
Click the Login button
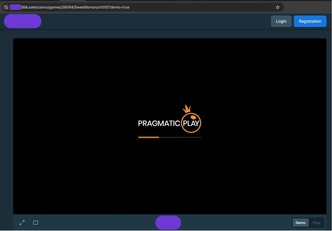pyautogui.click(x=281, y=21)
